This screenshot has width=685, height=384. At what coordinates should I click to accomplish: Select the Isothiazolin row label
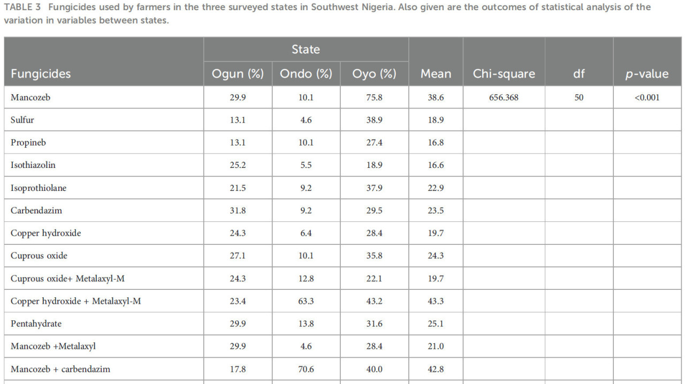coord(33,165)
